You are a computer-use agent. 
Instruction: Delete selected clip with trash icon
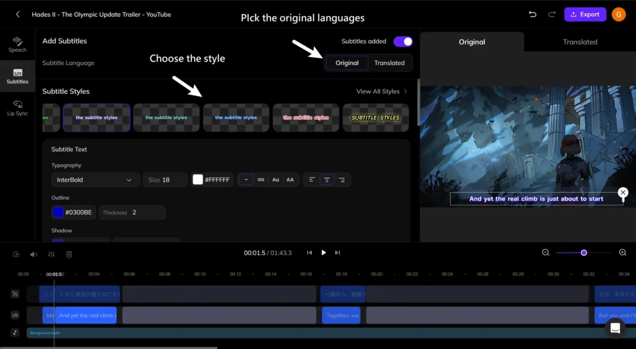pyautogui.click(x=69, y=254)
